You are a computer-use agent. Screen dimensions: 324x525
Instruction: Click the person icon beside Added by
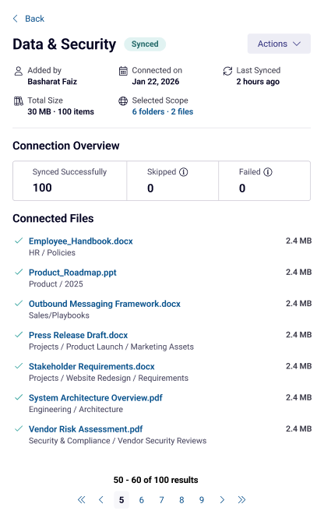click(x=19, y=71)
